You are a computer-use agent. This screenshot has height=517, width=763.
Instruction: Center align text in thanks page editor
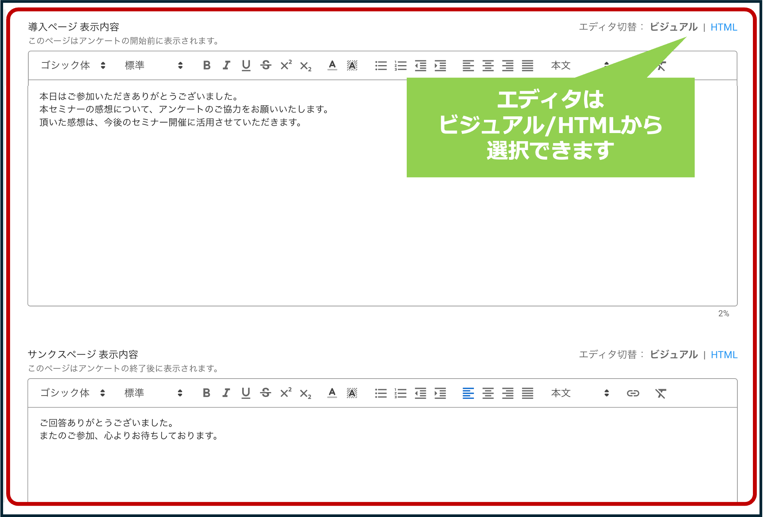tap(488, 393)
